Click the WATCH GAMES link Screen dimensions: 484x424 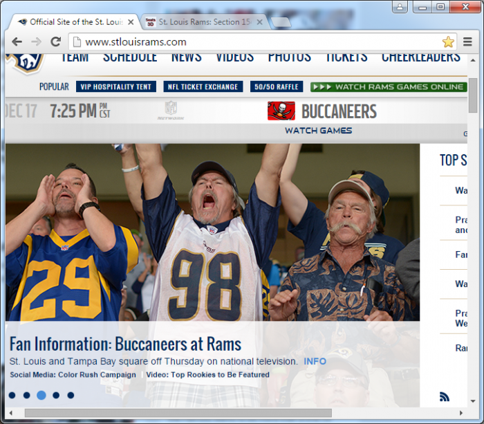[318, 131]
